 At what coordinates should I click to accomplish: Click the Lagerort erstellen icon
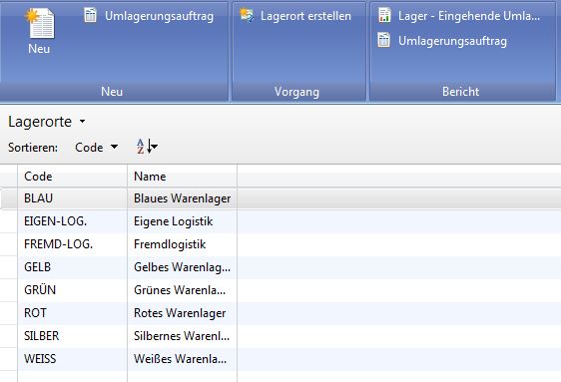point(247,15)
